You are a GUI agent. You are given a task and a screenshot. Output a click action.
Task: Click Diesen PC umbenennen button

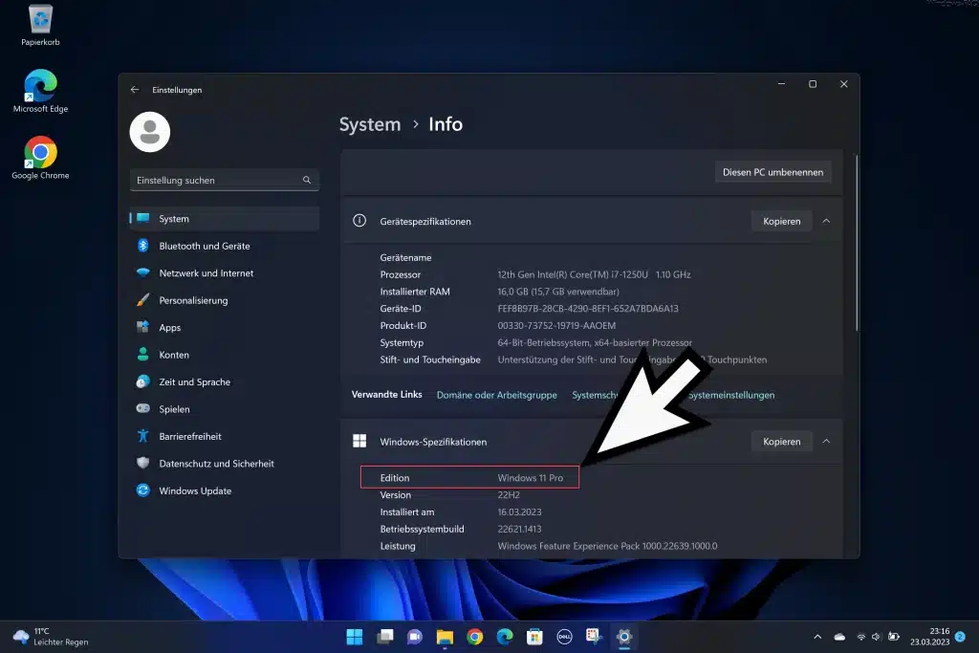pos(772,172)
